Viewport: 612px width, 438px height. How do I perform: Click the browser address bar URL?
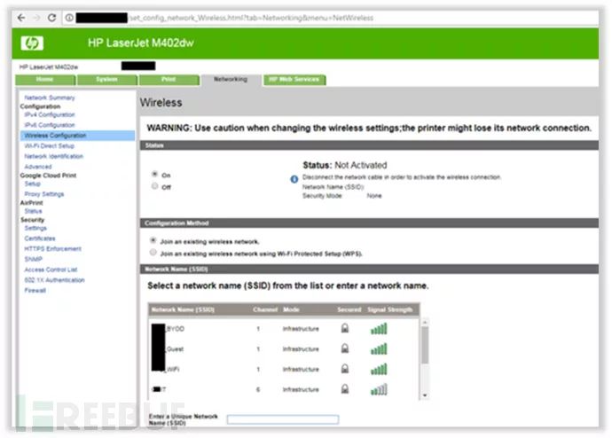(251, 18)
